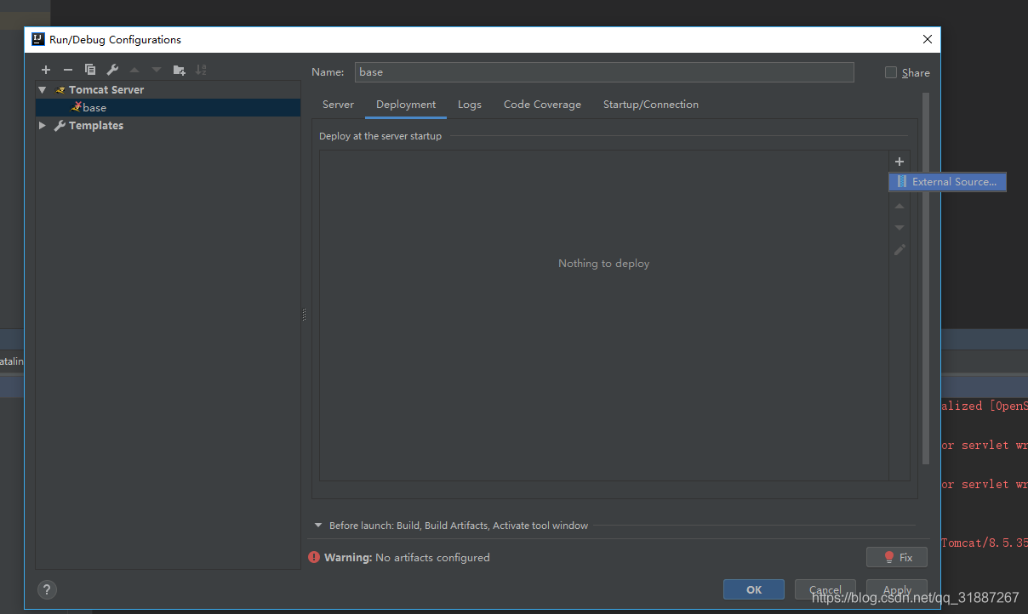
Task: Collapse the Tomcat Server tree node
Action: [x=43, y=89]
